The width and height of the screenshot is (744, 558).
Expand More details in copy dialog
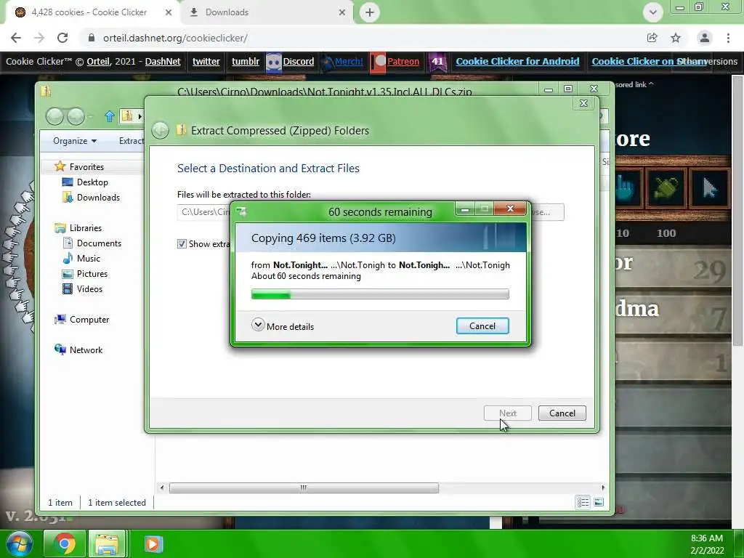tap(283, 326)
